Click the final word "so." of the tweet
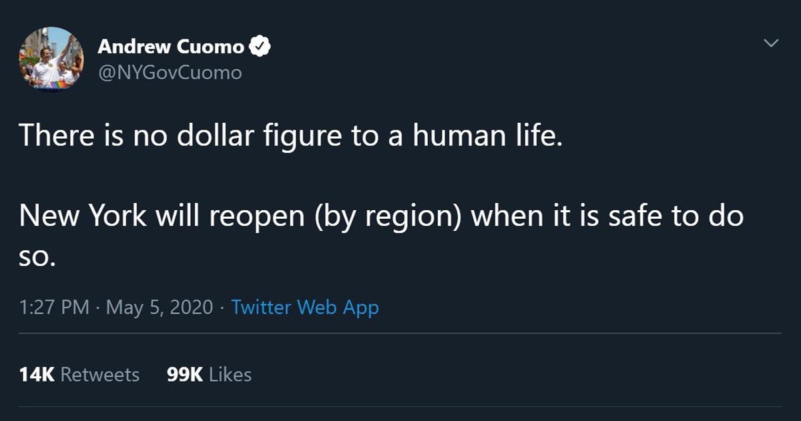Image resolution: width=801 pixels, height=421 pixels. click(x=35, y=257)
